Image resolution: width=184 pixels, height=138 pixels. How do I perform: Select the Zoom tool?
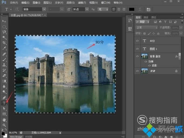4,125
